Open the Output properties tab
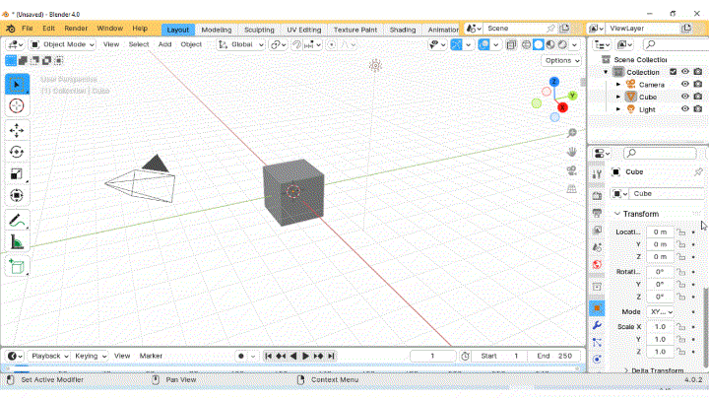 coord(597,213)
